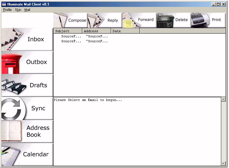229x168 pixels.
Task: Open the Calendar panel
Action: point(27,154)
